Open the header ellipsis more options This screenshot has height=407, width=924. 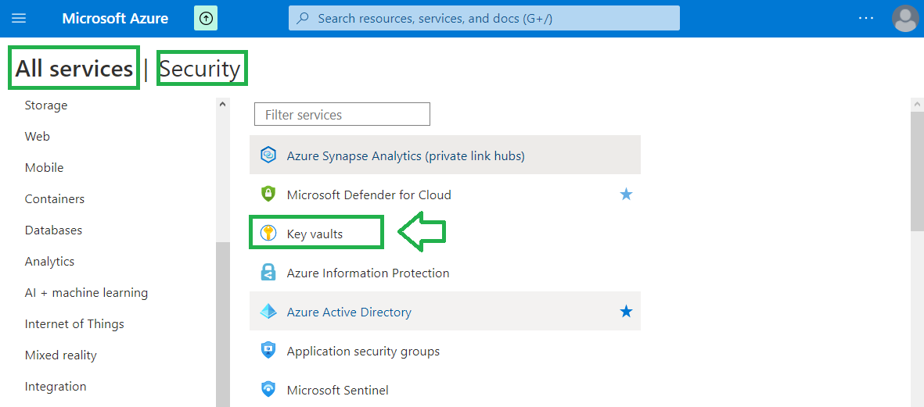866,18
